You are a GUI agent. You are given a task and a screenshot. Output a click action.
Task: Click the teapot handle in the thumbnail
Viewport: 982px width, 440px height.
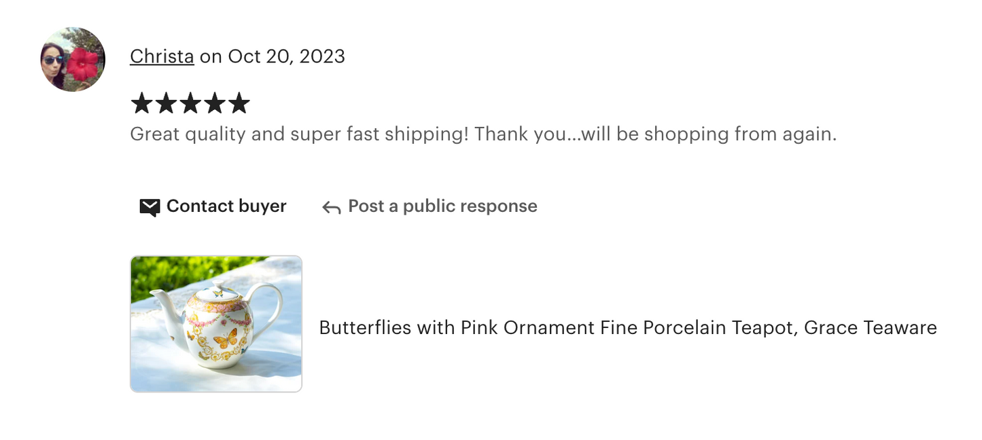click(x=272, y=306)
